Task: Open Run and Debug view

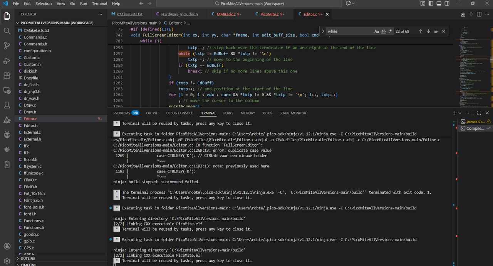Action: (7, 61)
